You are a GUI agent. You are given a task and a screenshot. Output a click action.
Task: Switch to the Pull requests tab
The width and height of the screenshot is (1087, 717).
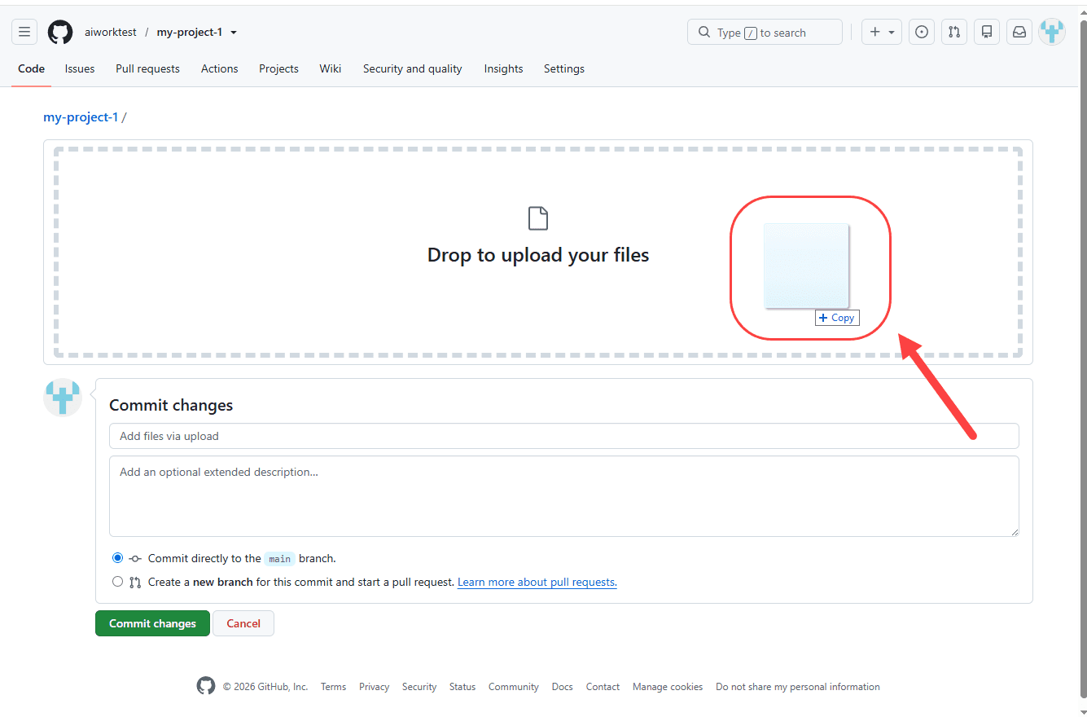(147, 68)
